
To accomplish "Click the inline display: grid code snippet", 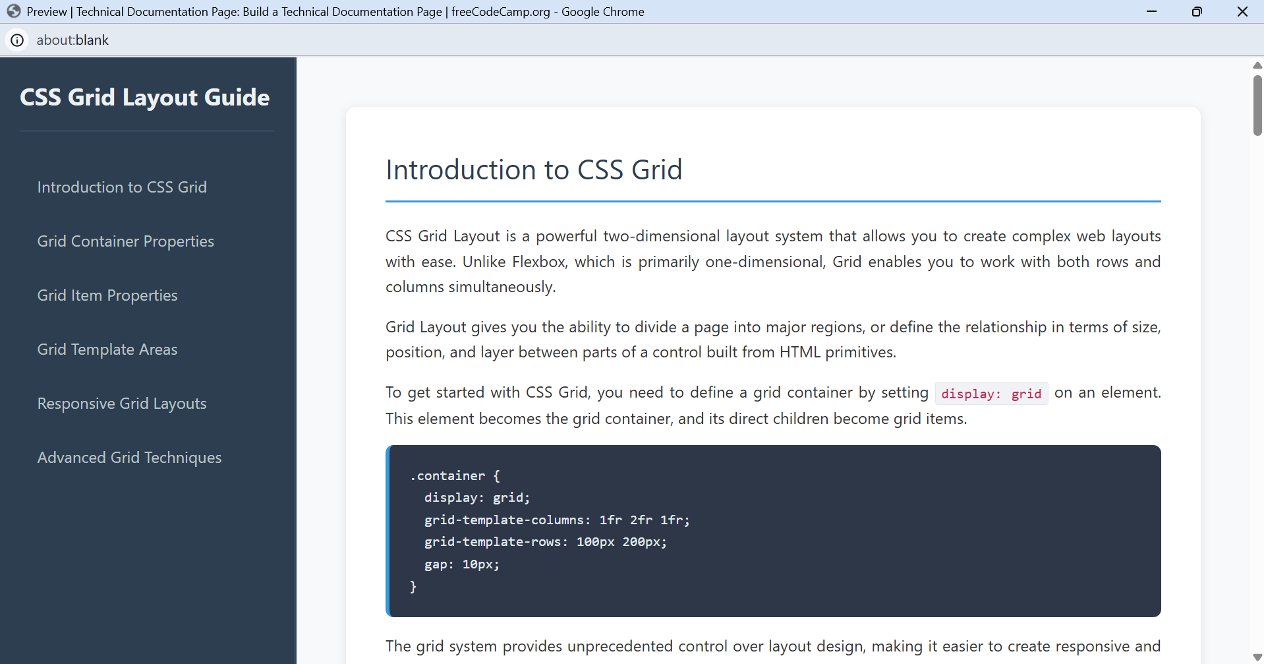I will 991,394.
